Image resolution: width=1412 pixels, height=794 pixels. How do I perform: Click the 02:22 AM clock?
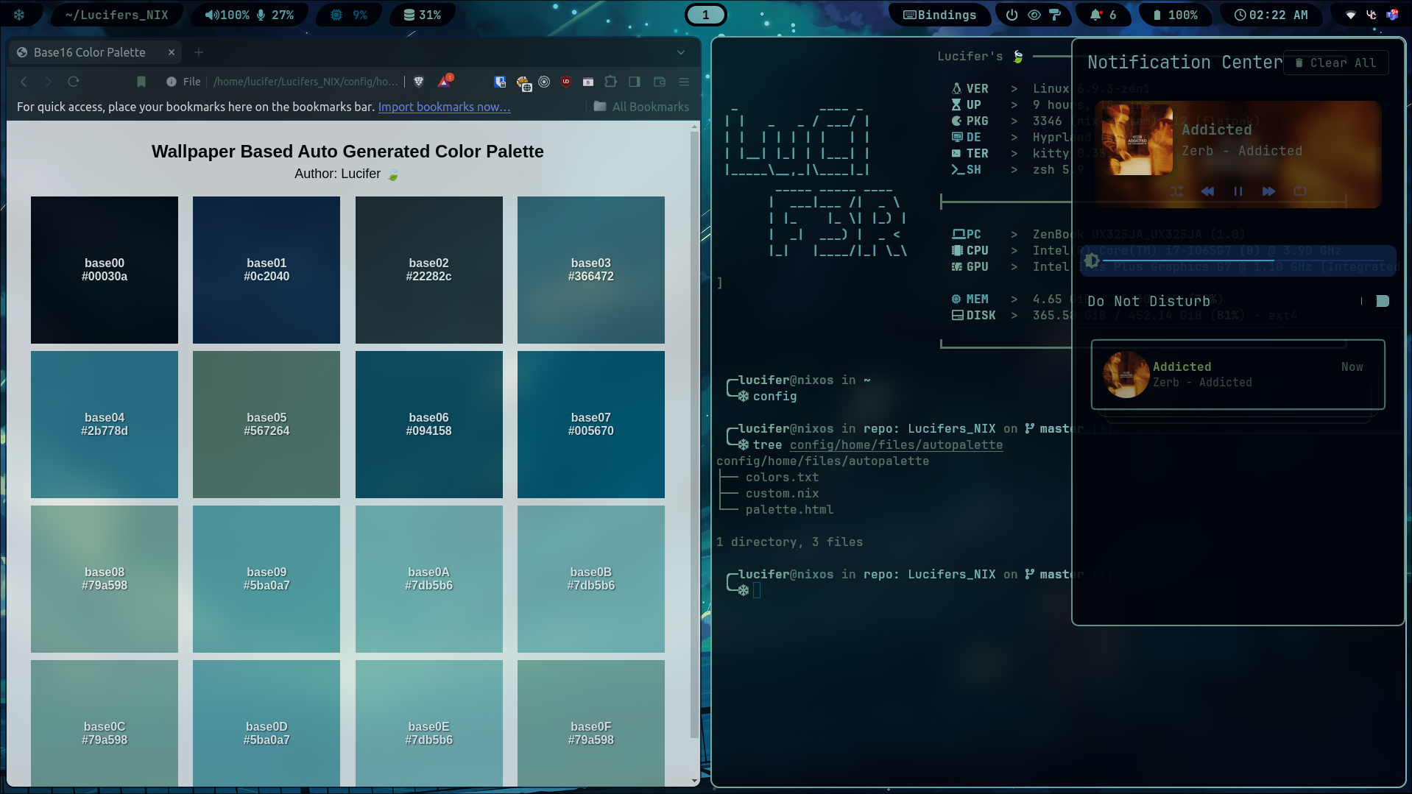(x=1271, y=15)
